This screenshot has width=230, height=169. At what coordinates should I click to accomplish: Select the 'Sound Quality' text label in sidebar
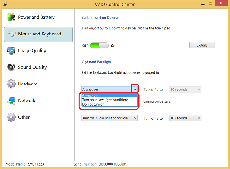33,67
